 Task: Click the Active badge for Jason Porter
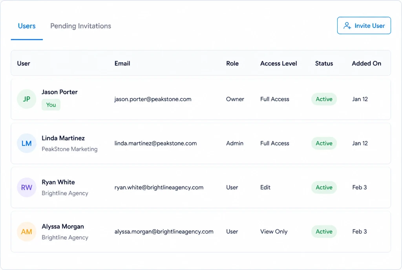tap(324, 99)
